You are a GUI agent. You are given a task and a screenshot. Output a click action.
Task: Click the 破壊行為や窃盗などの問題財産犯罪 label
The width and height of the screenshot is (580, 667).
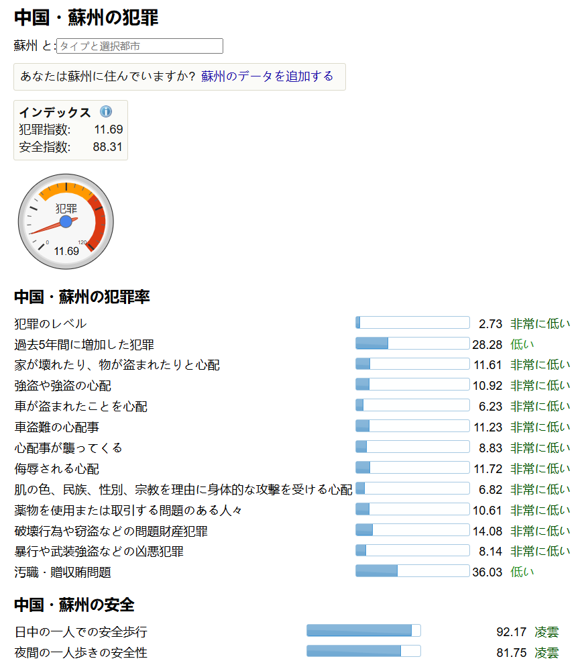coord(111,531)
